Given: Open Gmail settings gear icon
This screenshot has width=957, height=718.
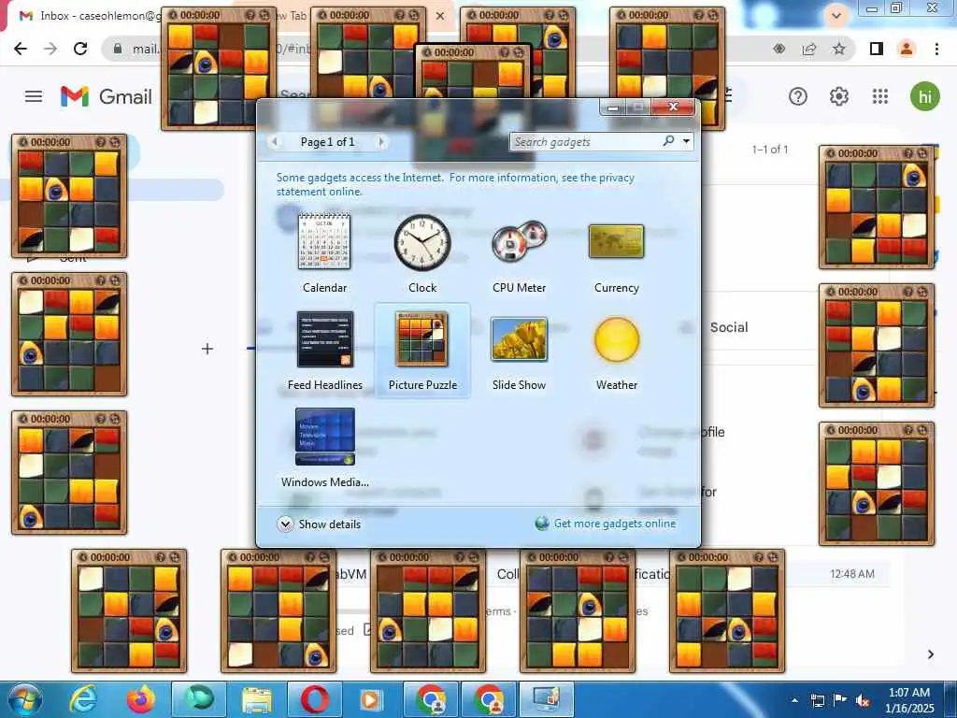Looking at the screenshot, I should click(x=839, y=96).
